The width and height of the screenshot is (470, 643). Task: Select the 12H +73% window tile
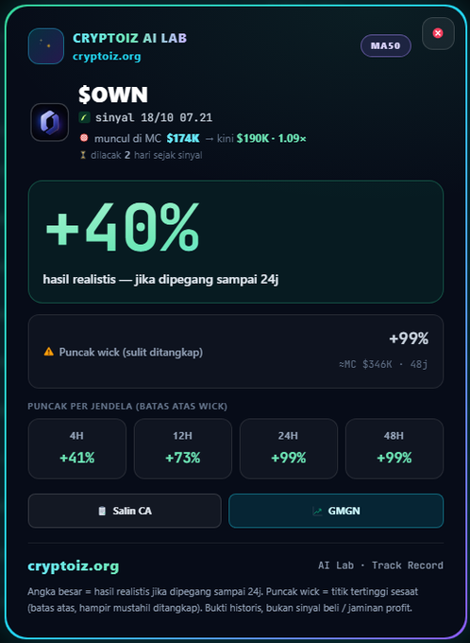click(x=183, y=448)
